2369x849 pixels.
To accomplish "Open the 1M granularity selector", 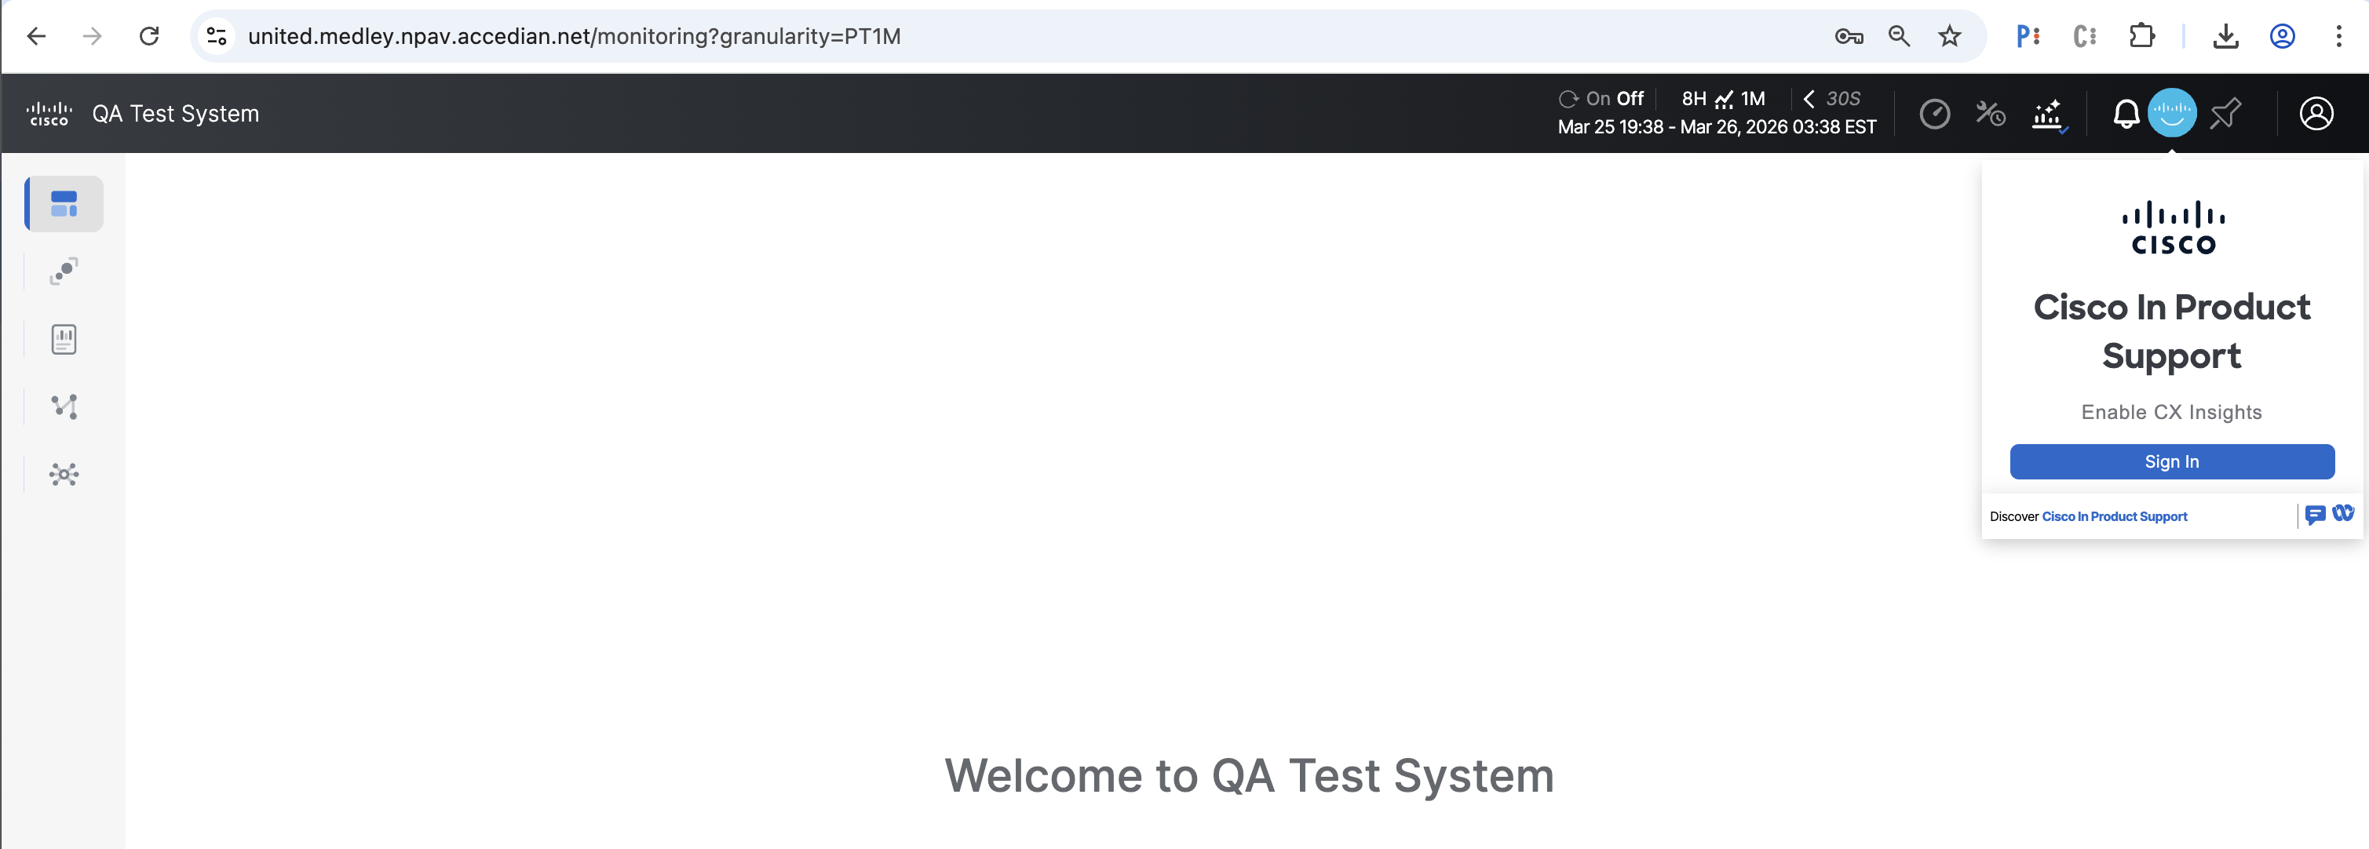I will click(x=1753, y=98).
